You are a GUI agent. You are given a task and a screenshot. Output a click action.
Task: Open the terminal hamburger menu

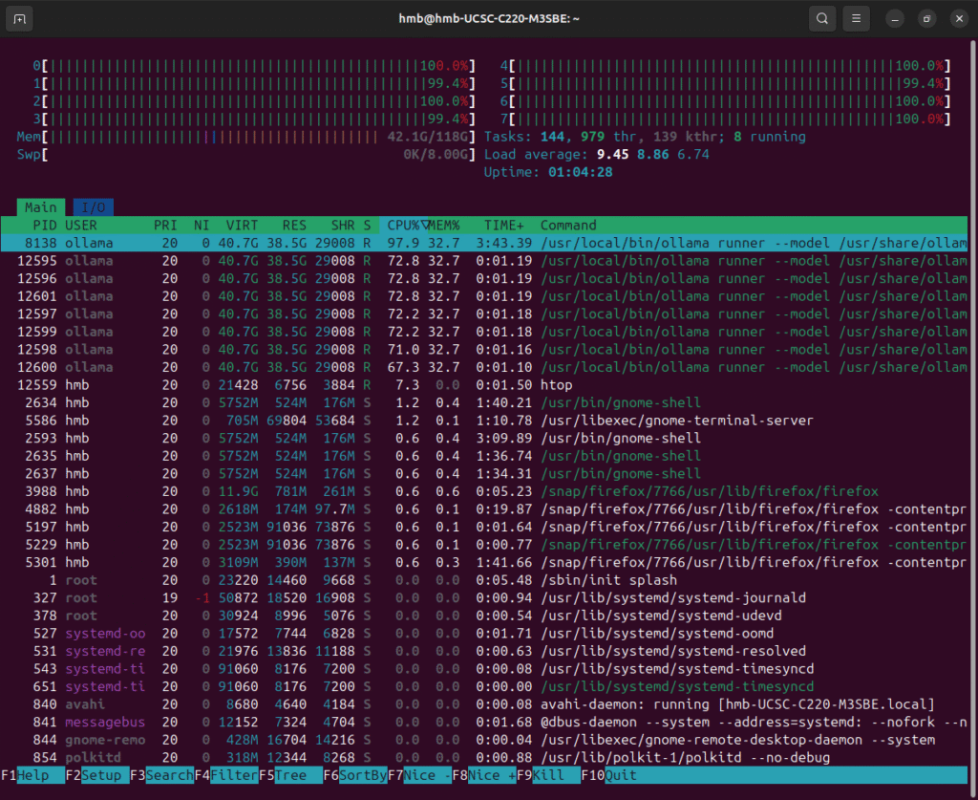click(x=857, y=18)
